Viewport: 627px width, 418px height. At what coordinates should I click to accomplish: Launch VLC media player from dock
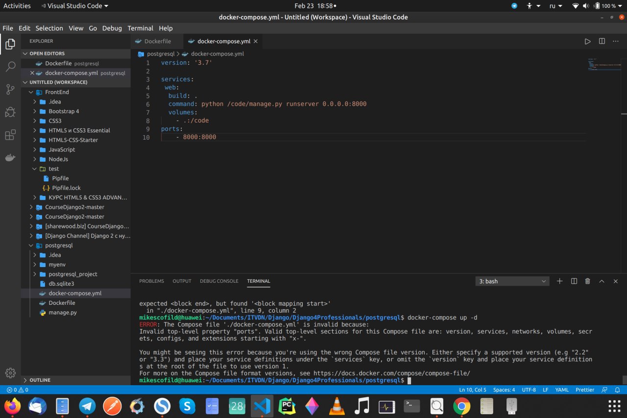337,406
